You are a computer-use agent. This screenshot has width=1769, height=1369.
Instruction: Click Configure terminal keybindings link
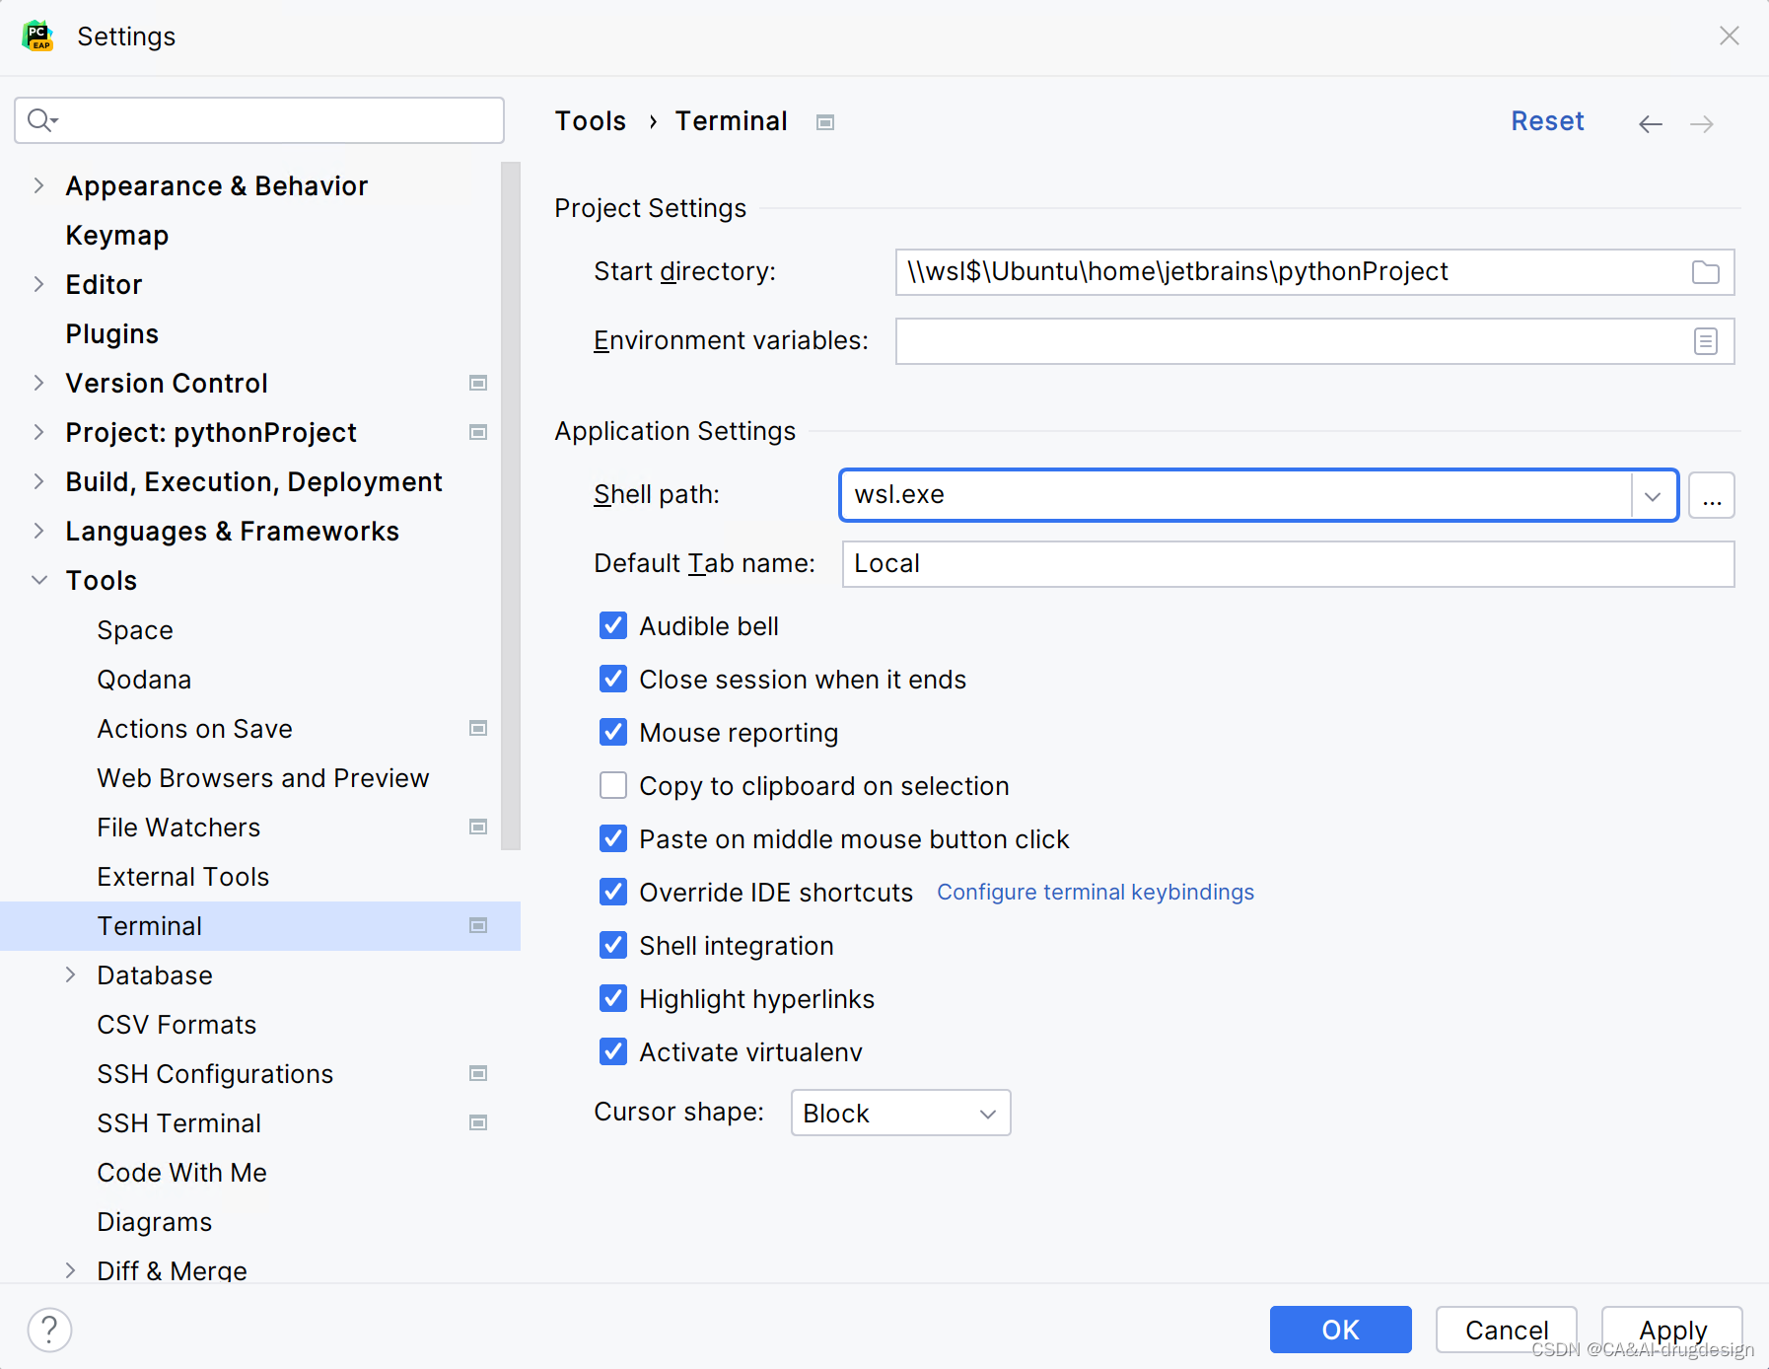(1095, 892)
